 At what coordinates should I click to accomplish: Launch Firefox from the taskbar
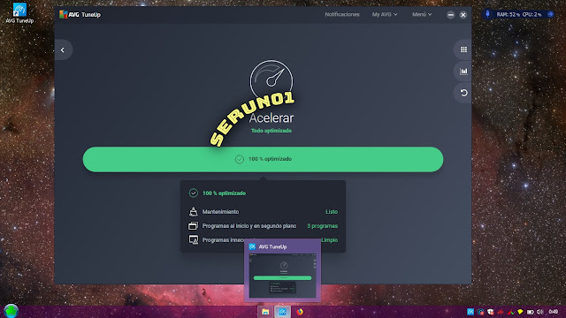[x=300, y=312]
